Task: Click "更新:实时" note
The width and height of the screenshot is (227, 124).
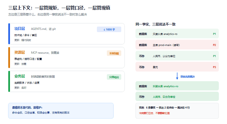Action: click(x=20, y=88)
